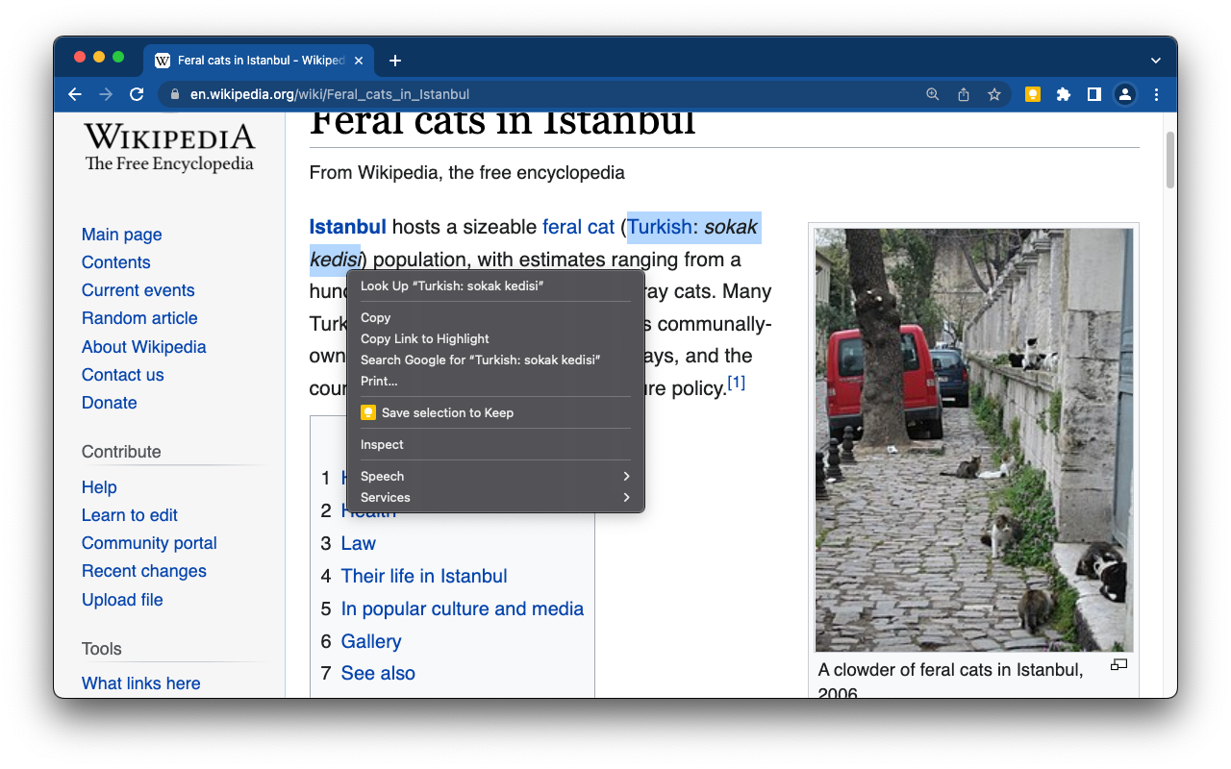1231x769 pixels.
Task: Click the back navigation arrow
Action: [75, 94]
